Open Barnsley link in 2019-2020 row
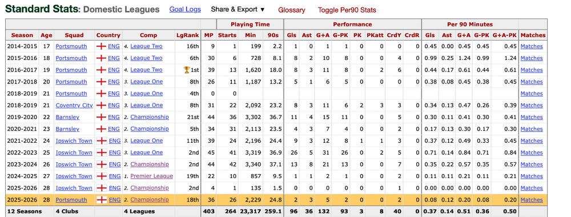Viewport: 571px width, 217px height. coord(67,117)
